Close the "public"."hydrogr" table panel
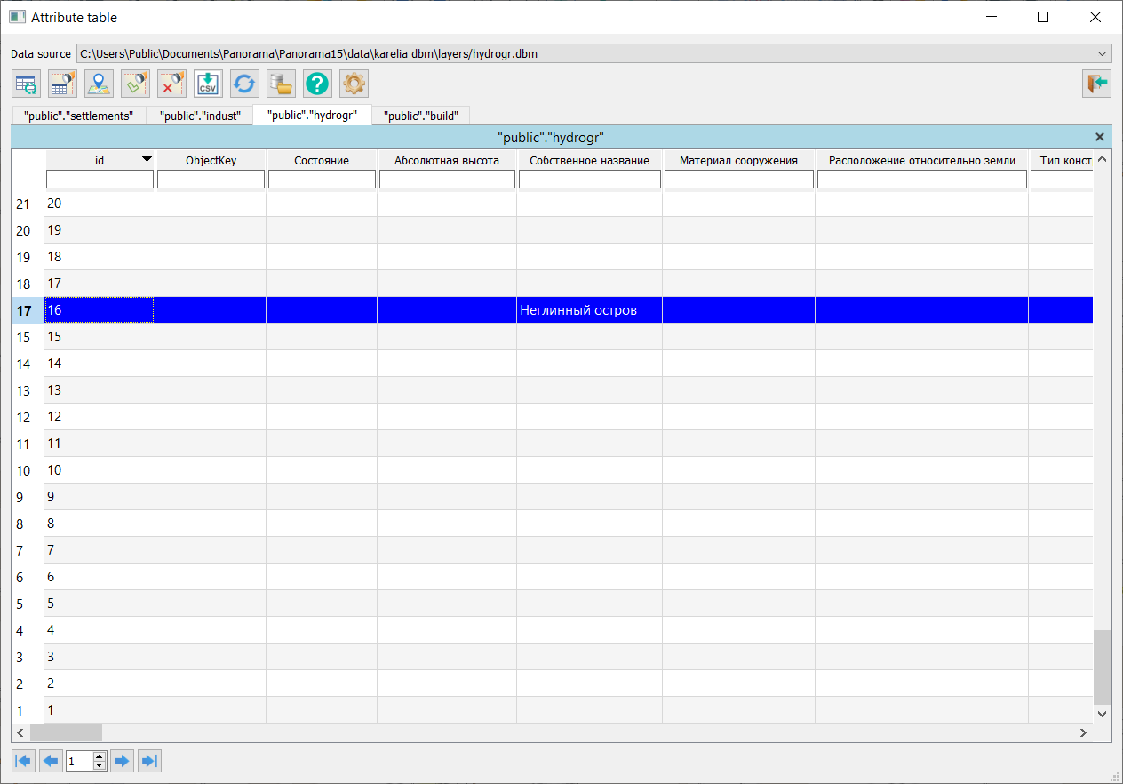Screen dimensions: 1123x784 click(1100, 137)
